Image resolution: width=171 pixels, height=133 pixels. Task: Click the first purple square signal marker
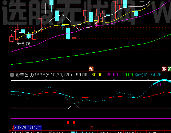[x=153, y=84]
